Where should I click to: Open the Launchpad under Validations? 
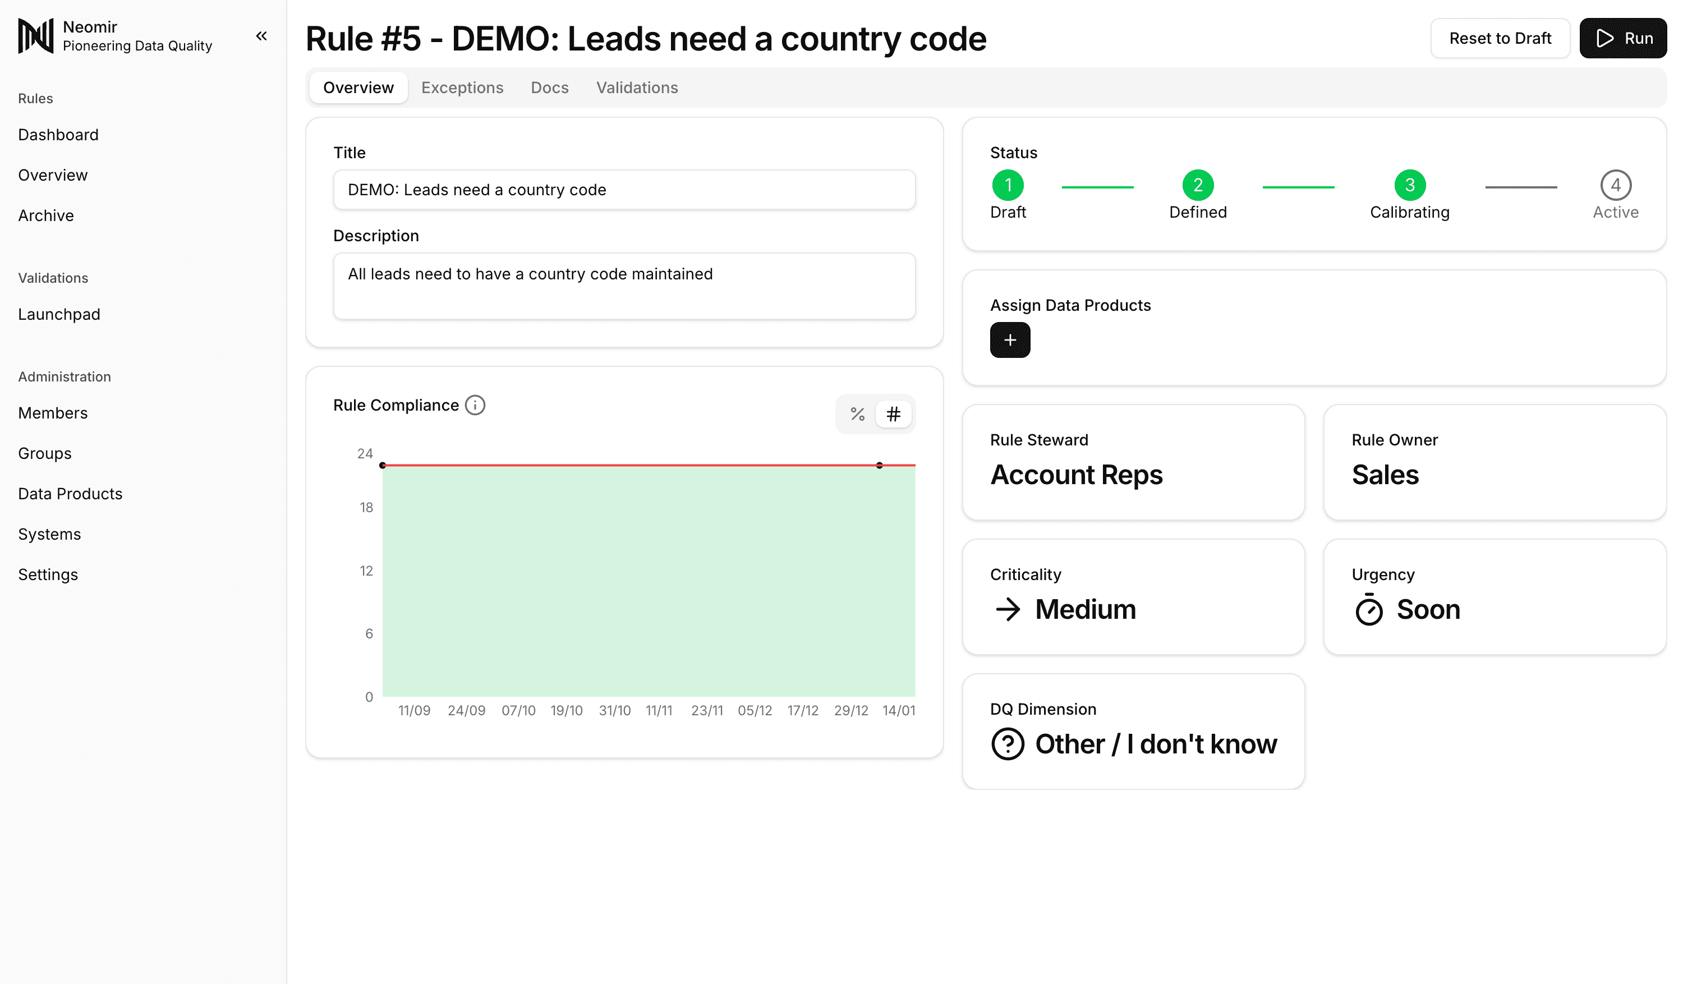click(59, 314)
